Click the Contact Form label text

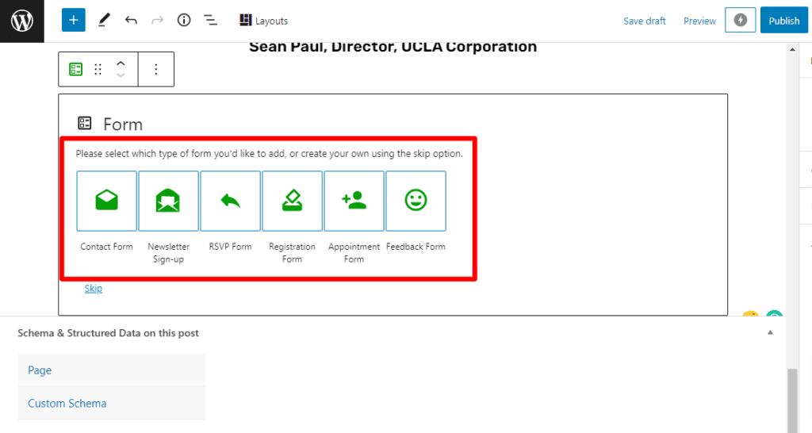107,247
